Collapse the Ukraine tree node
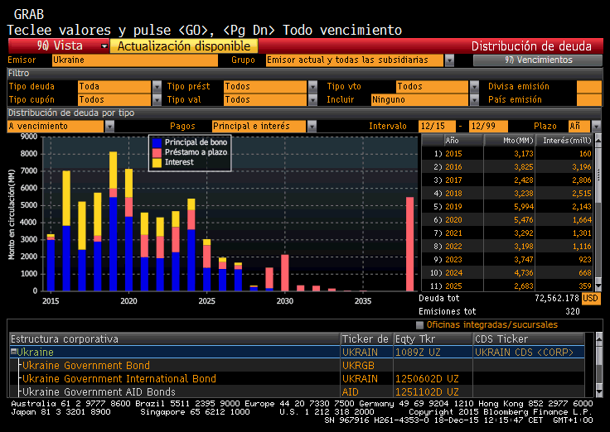Viewport: 610px width, 432px height. 13,352
